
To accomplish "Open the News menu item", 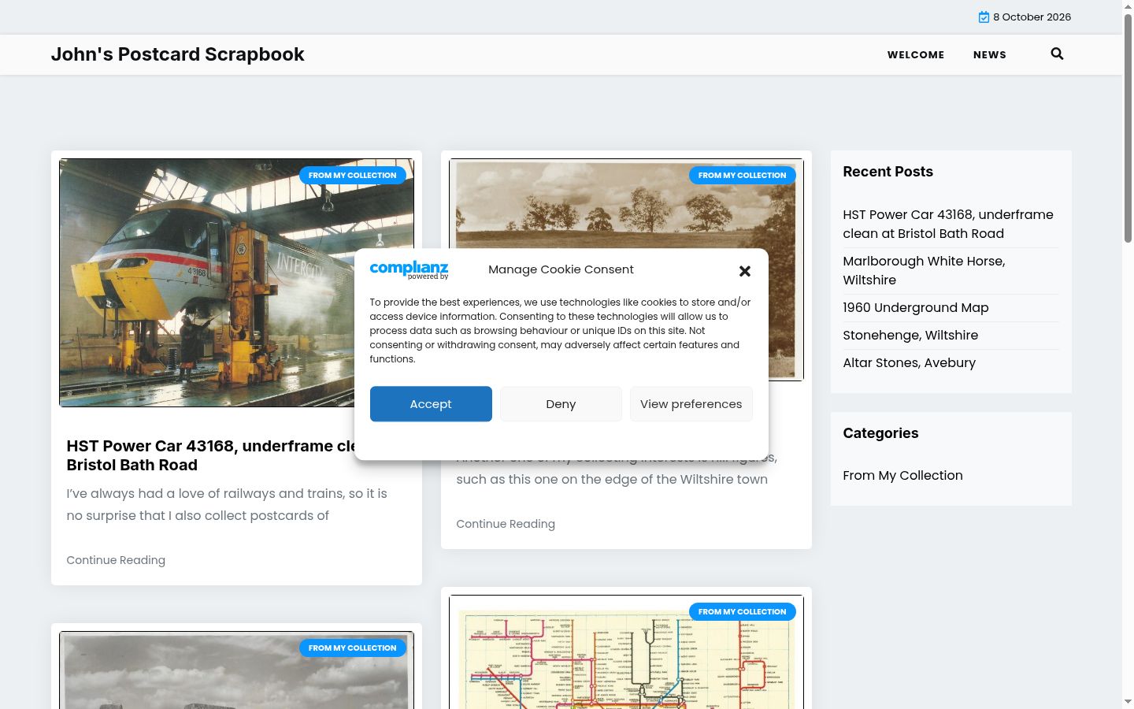I will 990,55.
